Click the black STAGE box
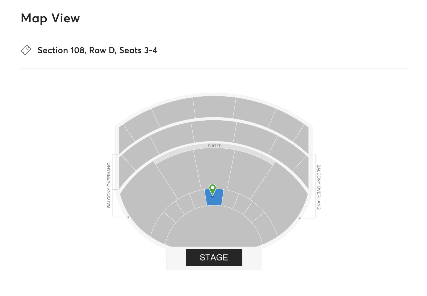This screenshot has width=427, height=296. click(x=214, y=257)
